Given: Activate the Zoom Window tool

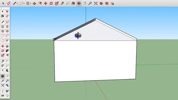Looking at the screenshot, I should tap(7, 81).
